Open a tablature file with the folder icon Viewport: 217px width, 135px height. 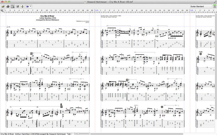[x=3, y=6]
